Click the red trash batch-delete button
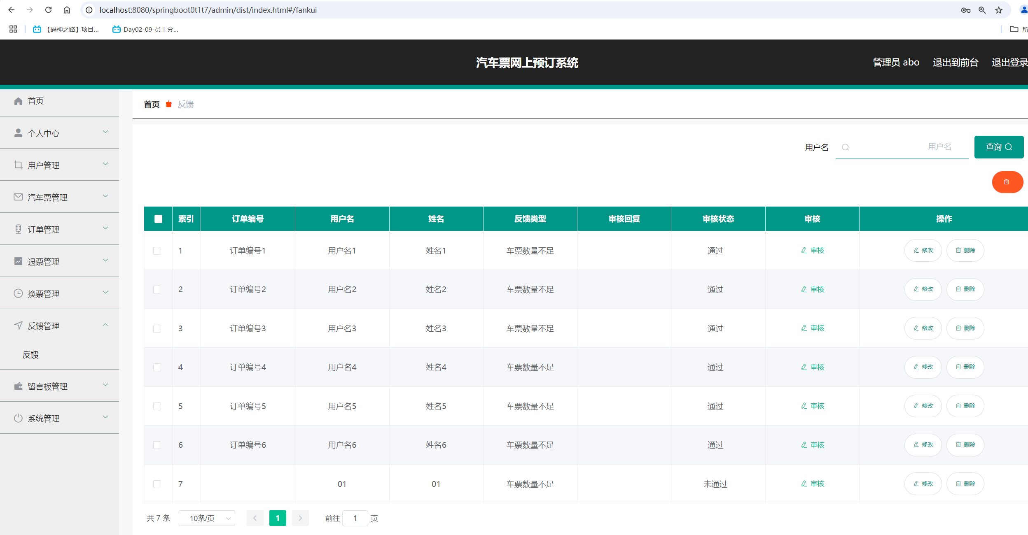1028x535 pixels. pyautogui.click(x=1007, y=182)
